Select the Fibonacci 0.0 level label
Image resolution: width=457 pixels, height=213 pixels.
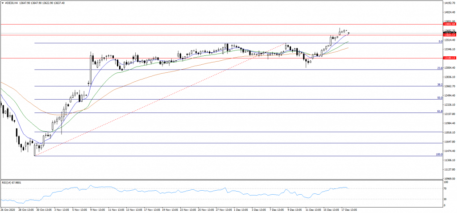click(x=440, y=42)
